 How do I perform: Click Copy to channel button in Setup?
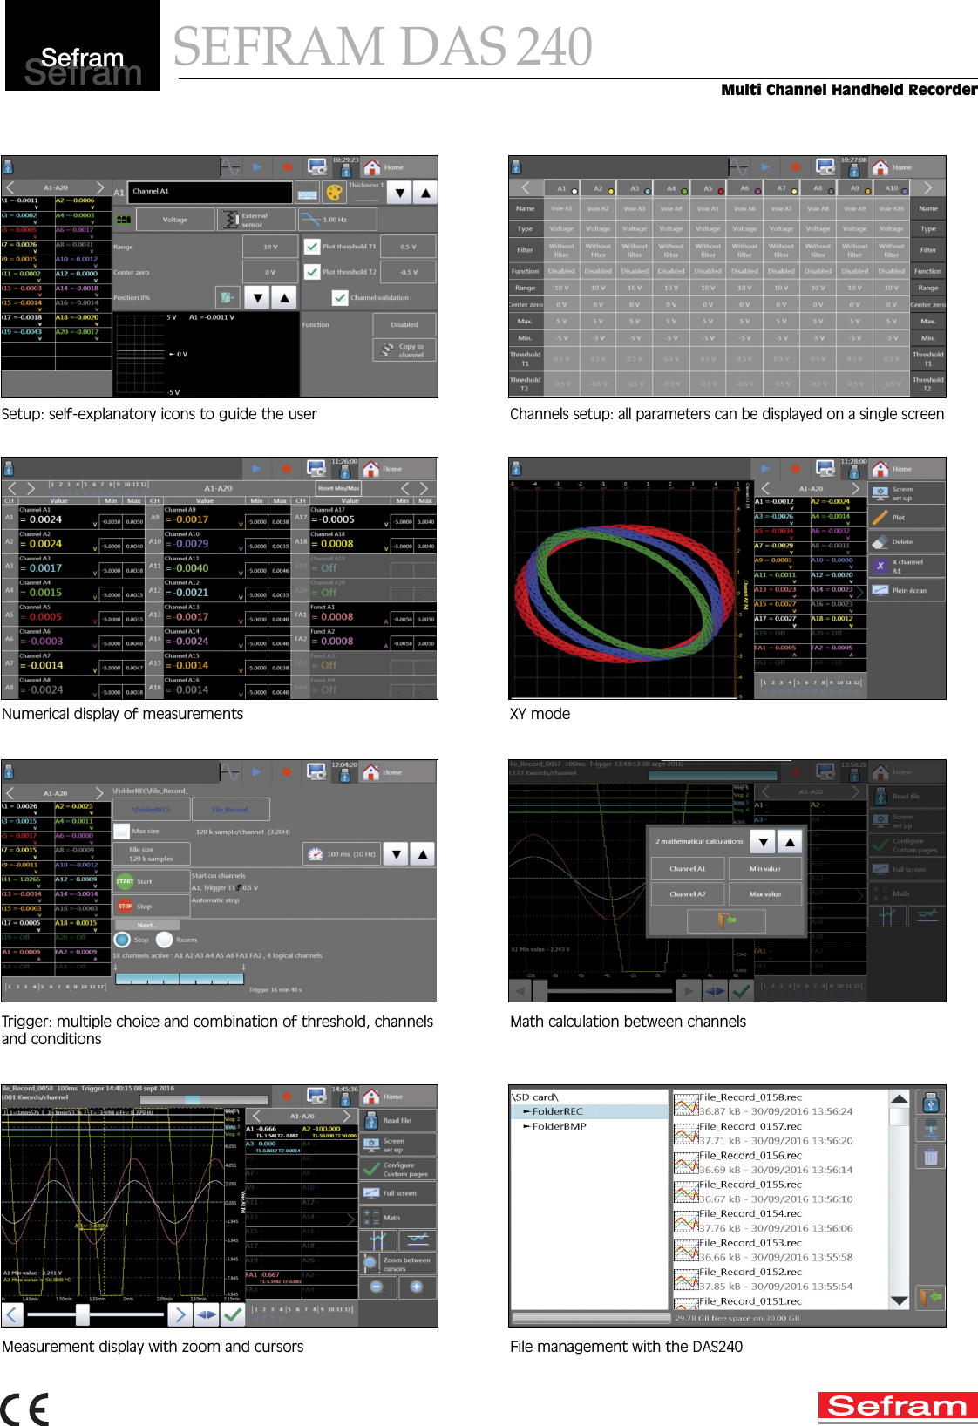404,350
